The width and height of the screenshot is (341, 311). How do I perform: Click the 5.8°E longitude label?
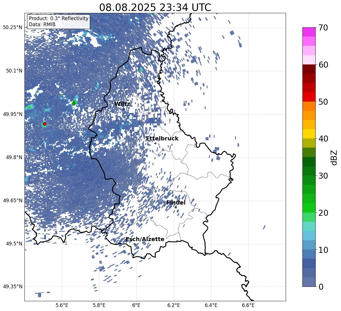pyautogui.click(x=99, y=305)
